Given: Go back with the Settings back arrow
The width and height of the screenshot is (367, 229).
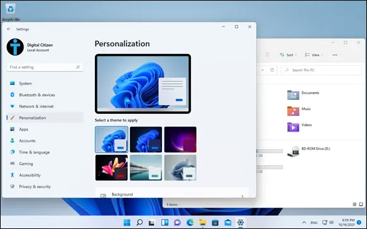Looking at the screenshot, I should 9,29.
